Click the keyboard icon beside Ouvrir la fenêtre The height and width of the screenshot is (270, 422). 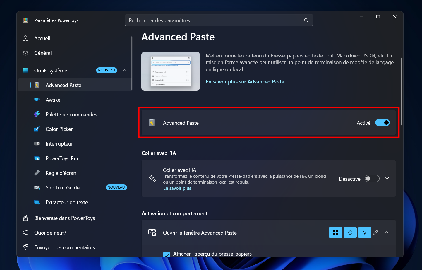[x=152, y=233]
